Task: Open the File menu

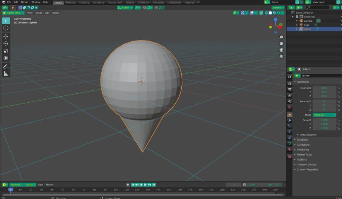Action: click(9, 2)
